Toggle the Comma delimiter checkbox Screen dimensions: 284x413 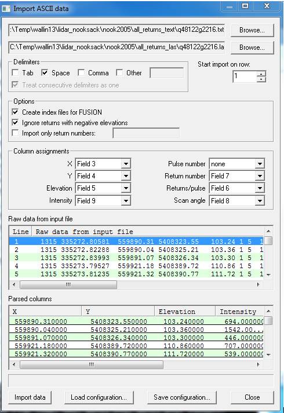[x=81, y=73]
